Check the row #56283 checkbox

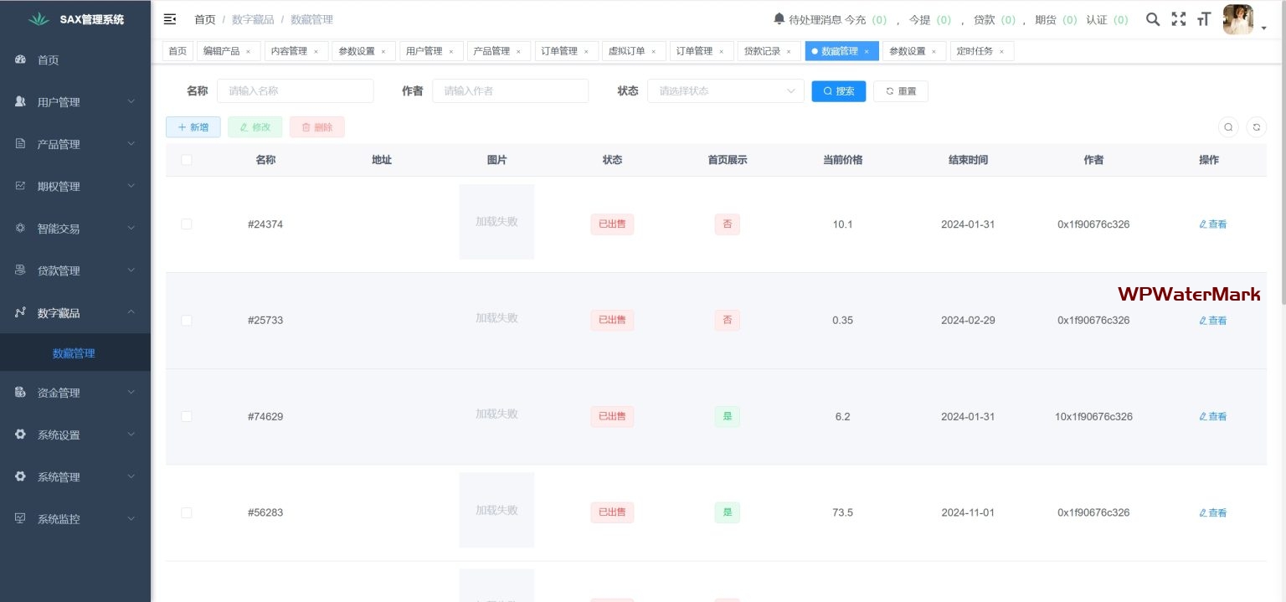tap(187, 512)
